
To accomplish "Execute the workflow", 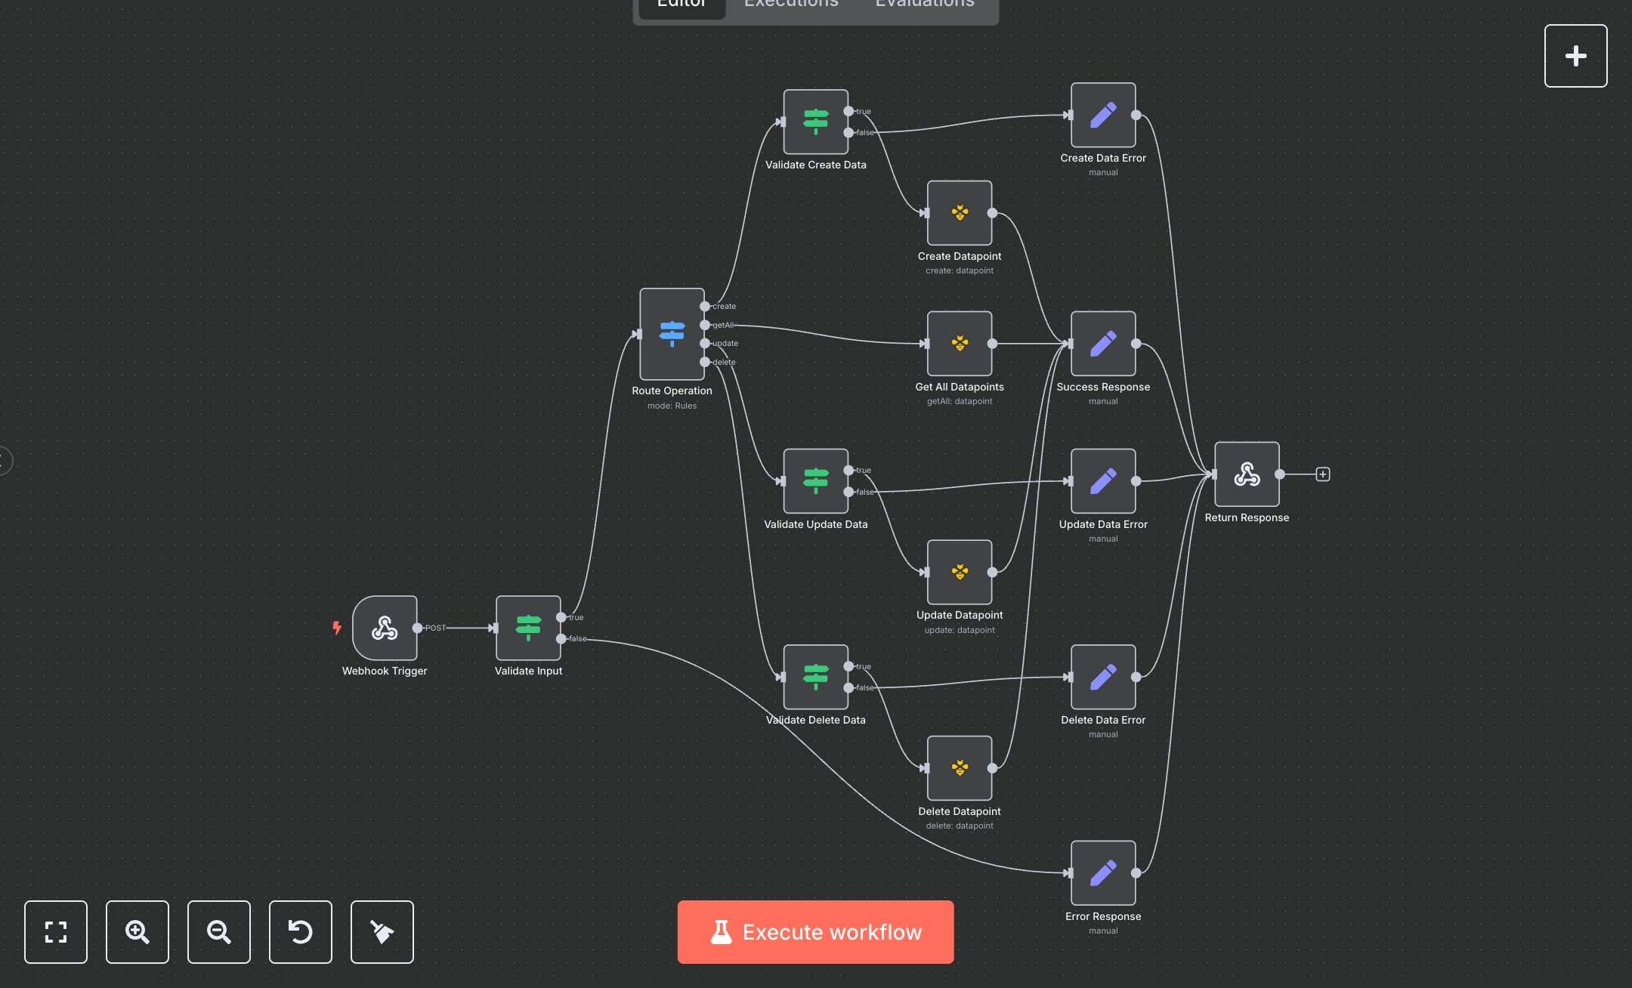I will (815, 932).
